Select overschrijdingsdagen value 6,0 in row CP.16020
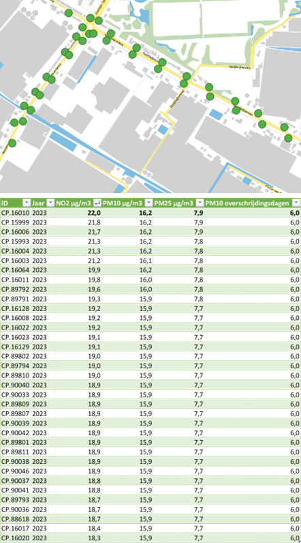The image size is (301, 543). coord(295,538)
